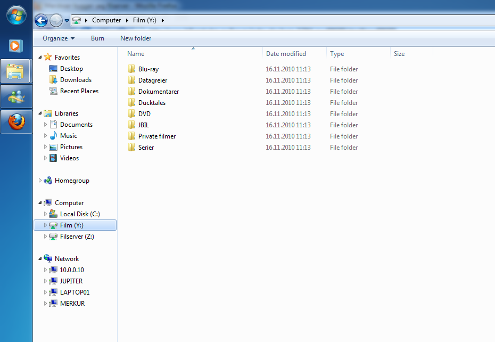Click the Music library note icon

coord(53,136)
